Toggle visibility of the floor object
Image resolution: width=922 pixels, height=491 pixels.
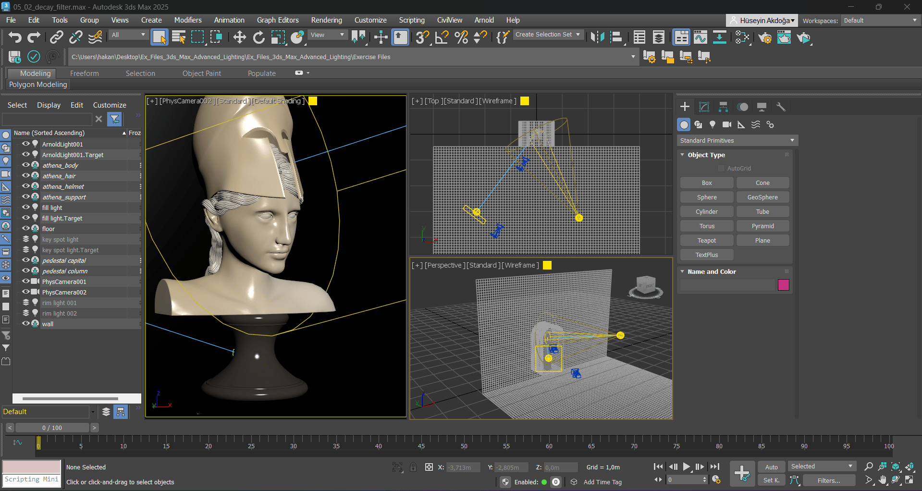pos(26,229)
